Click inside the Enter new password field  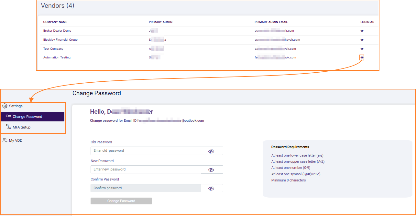[146, 169]
